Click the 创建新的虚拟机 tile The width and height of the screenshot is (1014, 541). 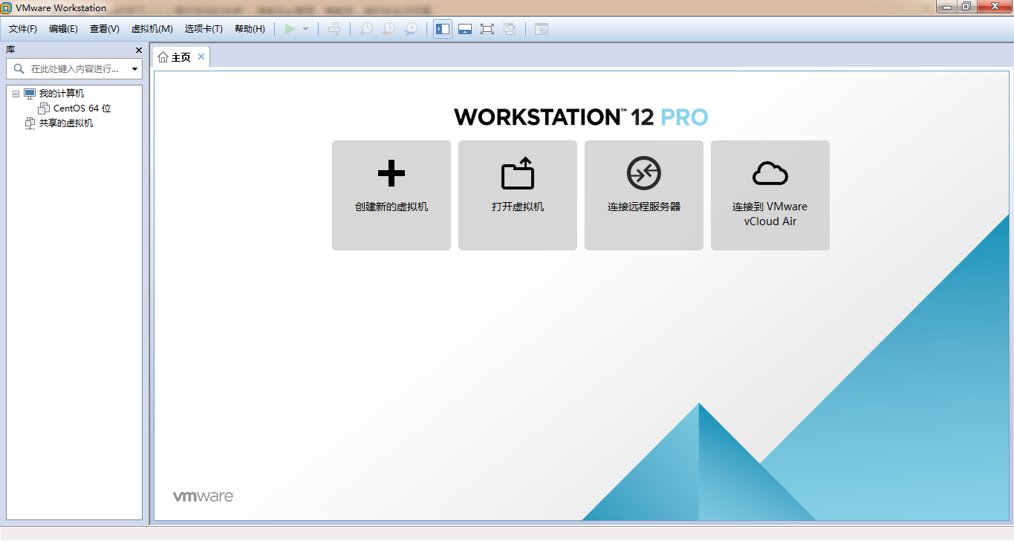click(x=391, y=195)
